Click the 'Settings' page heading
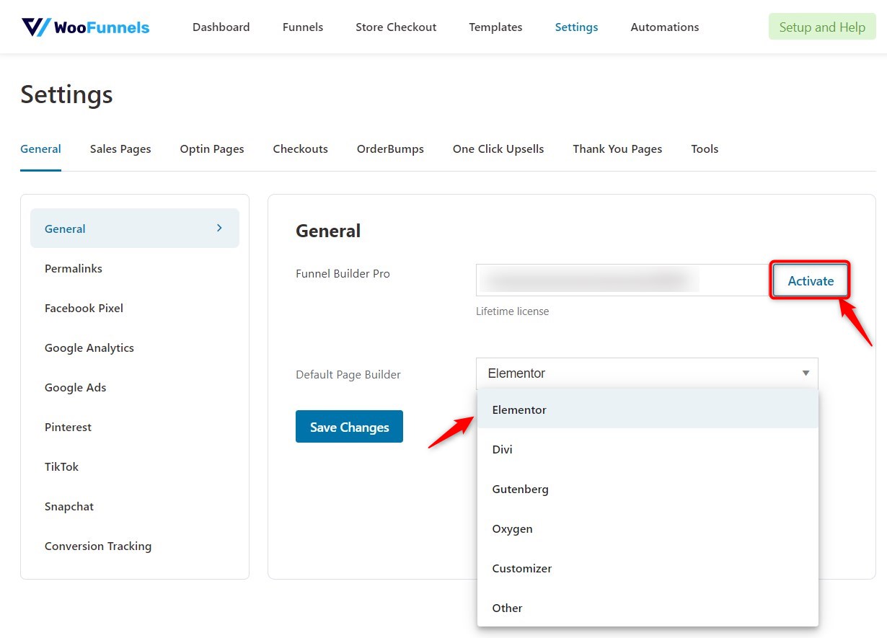 click(x=66, y=94)
